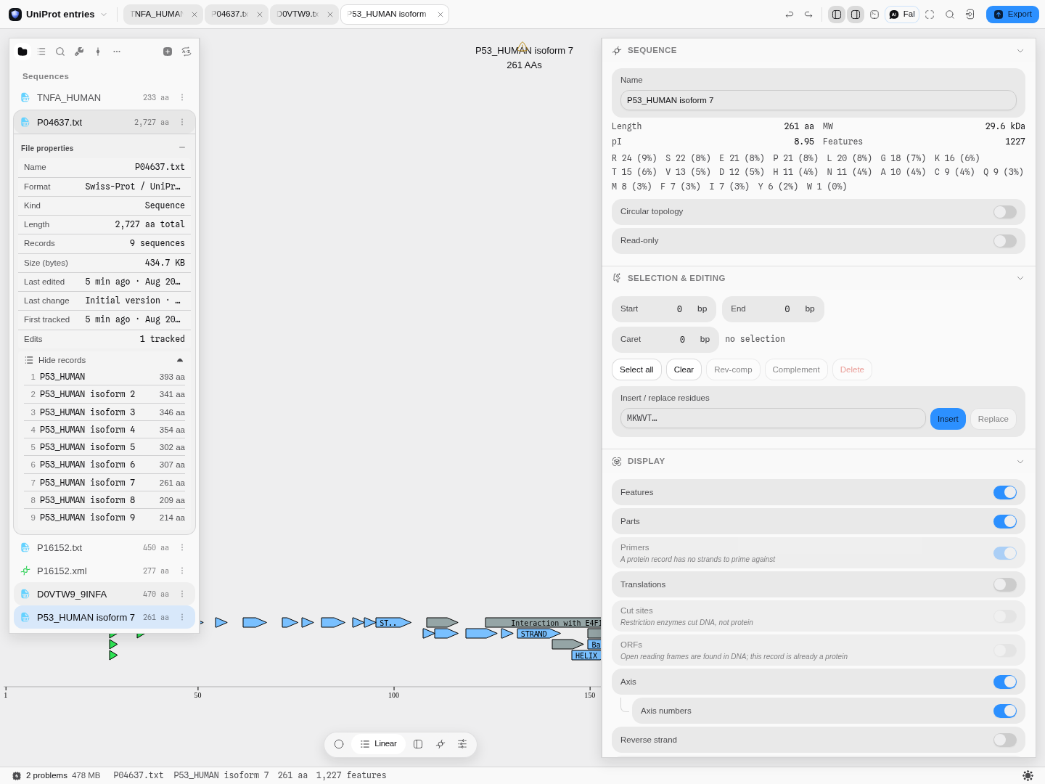Turn off the Parts display switch
The height and width of the screenshot is (784, 1045).
click(1005, 522)
